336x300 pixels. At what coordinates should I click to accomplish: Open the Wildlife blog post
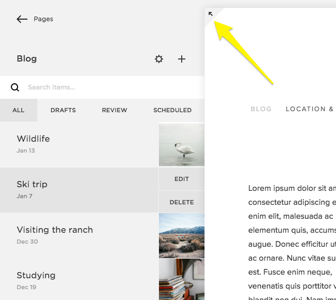coord(78,144)
